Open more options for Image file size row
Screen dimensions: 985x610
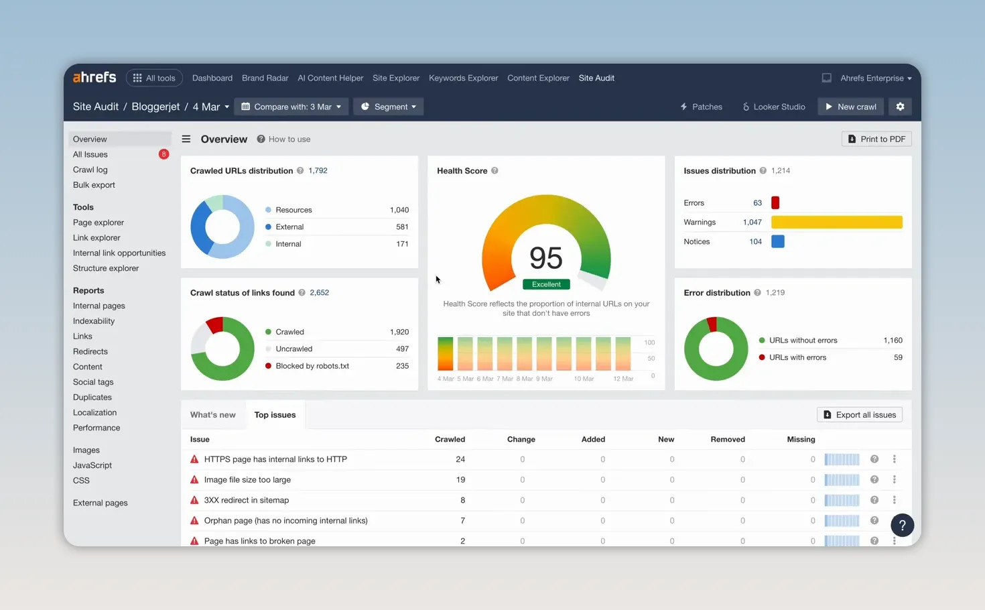click(x=895, y=479)
